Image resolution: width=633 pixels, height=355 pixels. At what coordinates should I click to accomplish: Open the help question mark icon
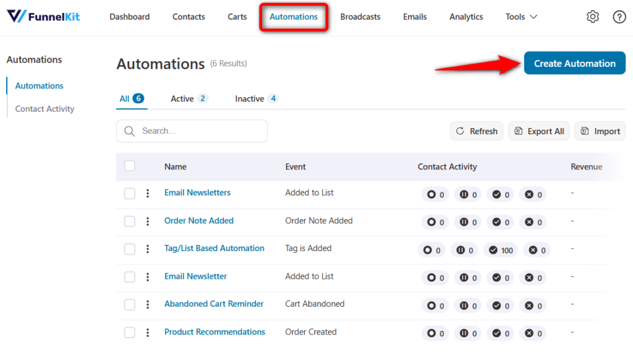pos(619,17)
